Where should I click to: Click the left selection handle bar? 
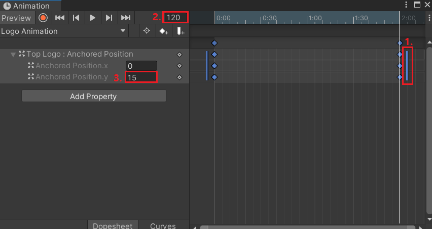207,66
